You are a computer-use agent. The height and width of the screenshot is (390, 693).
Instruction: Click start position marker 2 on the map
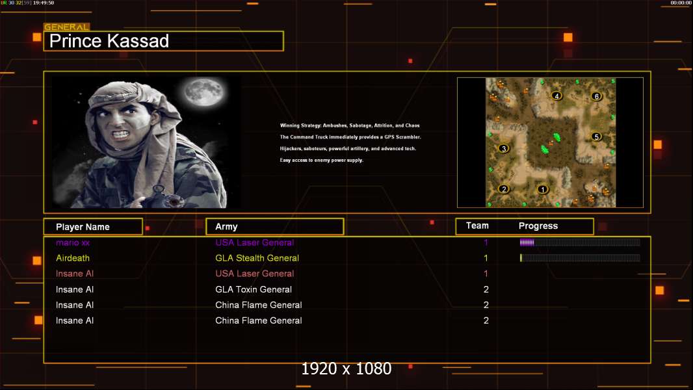[504, 189]
